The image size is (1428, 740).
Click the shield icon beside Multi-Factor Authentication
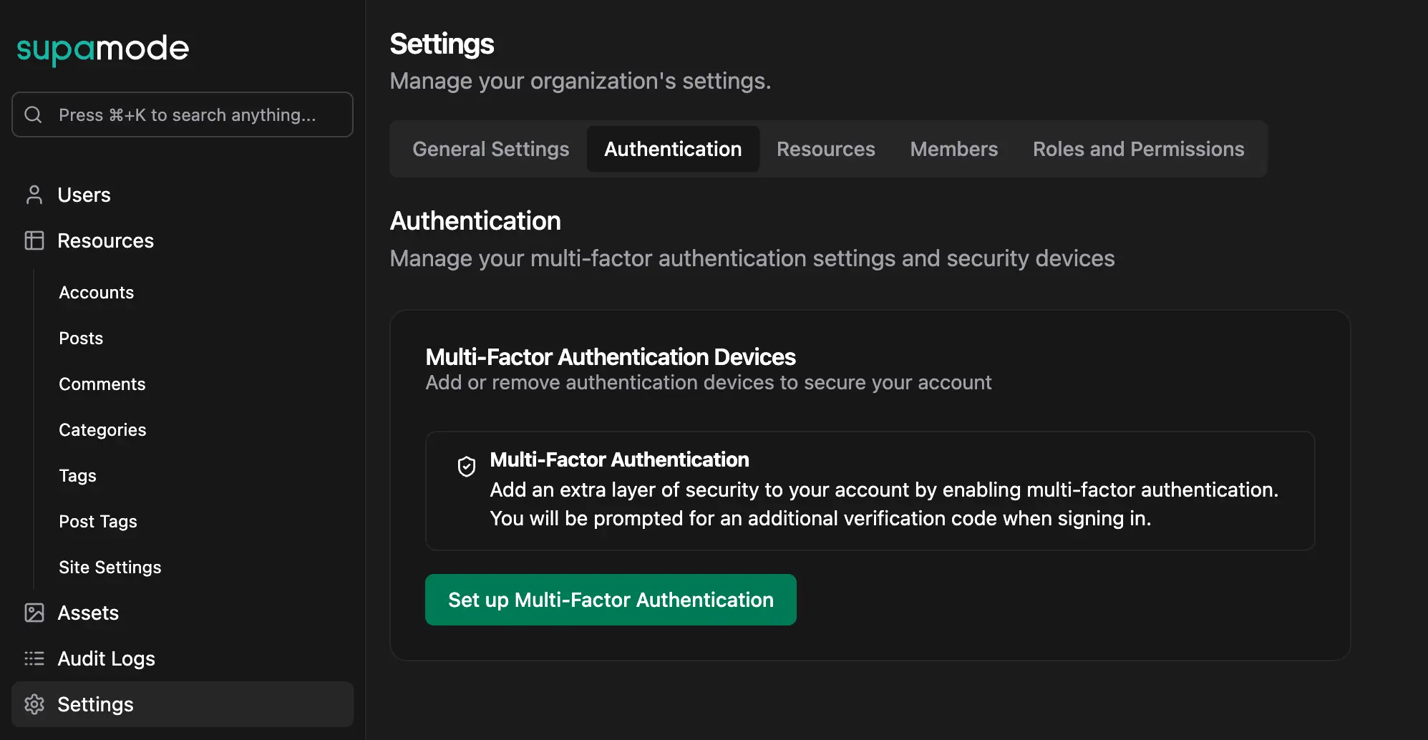click(x=466, y=466)
